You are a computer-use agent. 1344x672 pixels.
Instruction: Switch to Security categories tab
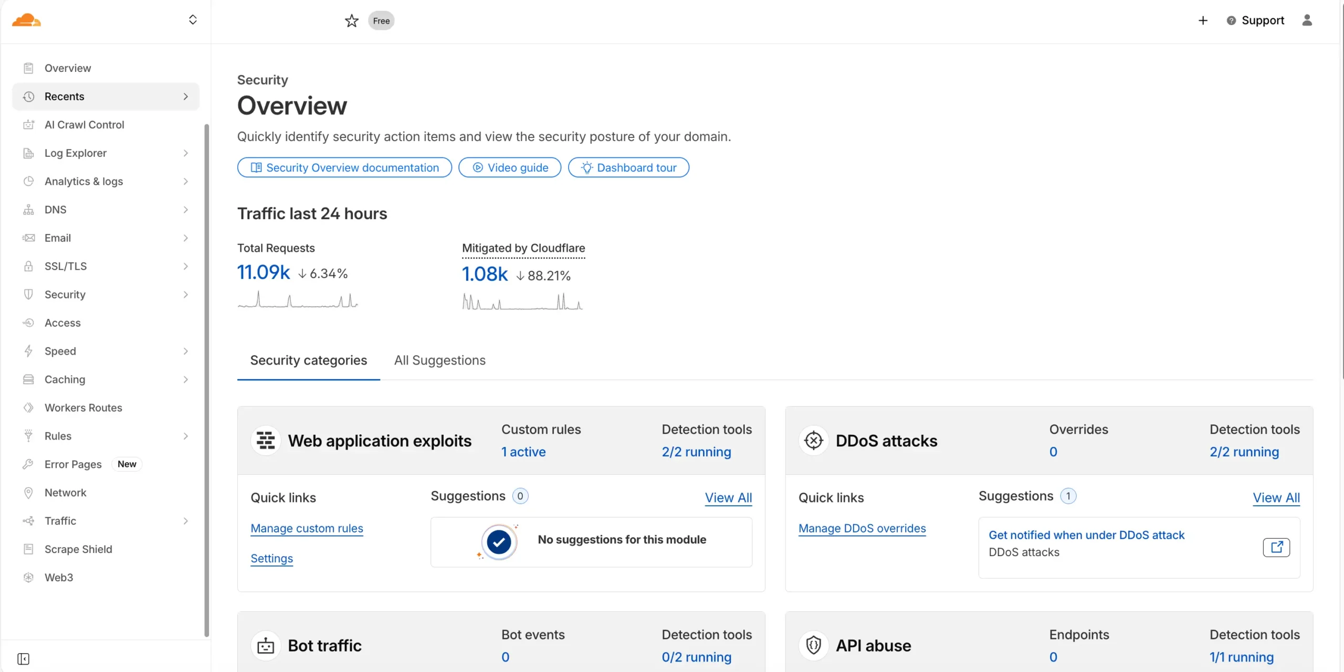coord(309,361)
